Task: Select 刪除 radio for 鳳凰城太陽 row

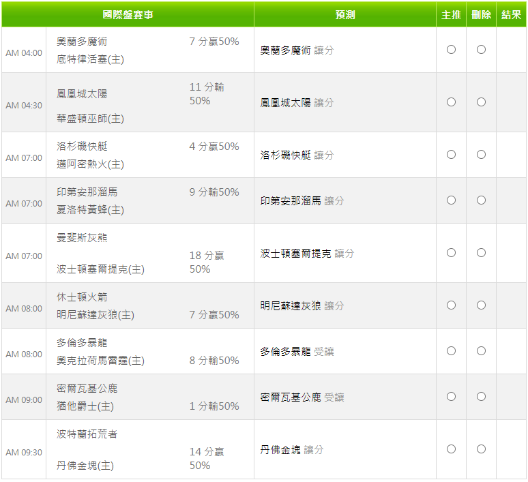Action: click(481, 102)
